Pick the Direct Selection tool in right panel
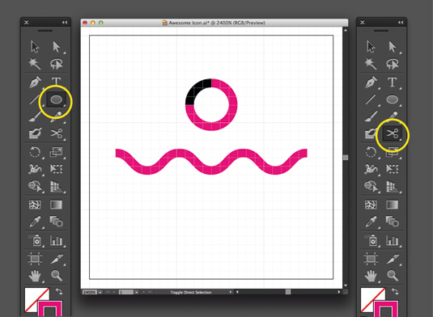This screenshot has height=317, width=433. coord(393,47)
